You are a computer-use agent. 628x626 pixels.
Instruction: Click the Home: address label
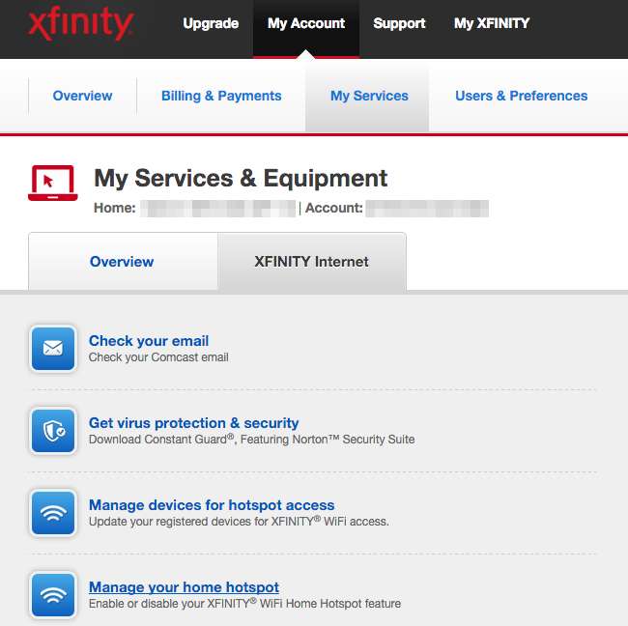coord(115,208)
